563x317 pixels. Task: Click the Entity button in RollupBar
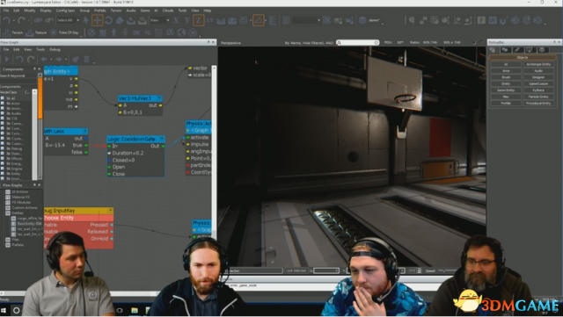pos(506,83)
